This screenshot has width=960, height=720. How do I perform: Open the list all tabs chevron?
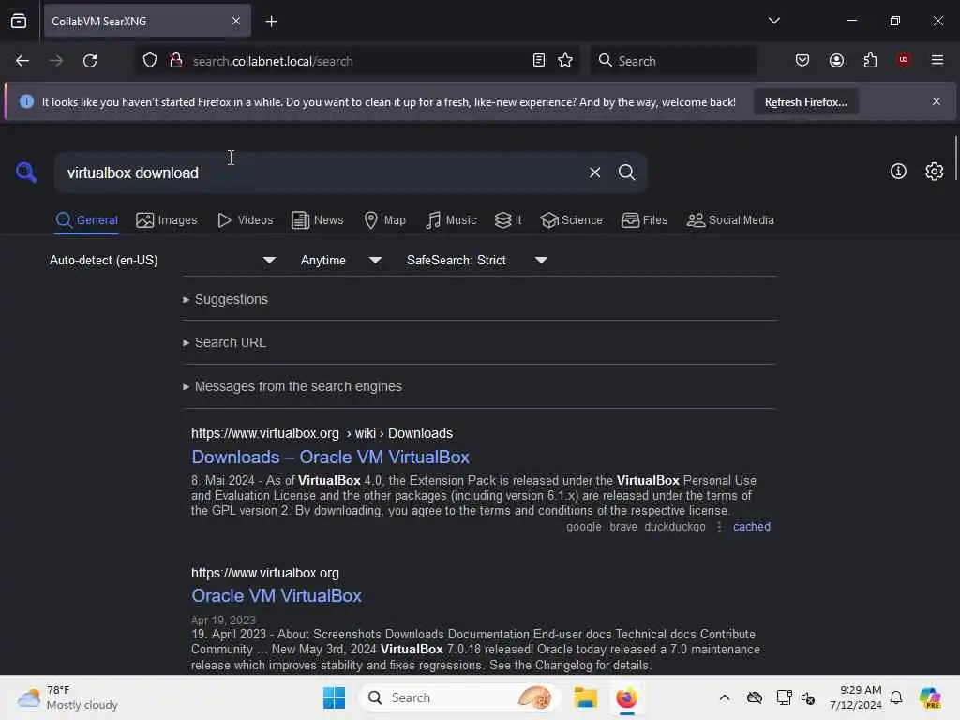[x=773, y=21]
